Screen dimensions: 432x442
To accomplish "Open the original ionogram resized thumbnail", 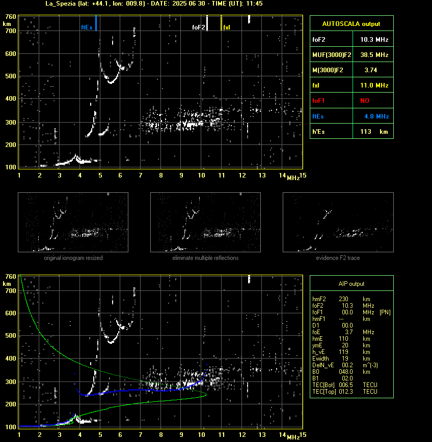I will 73,222.
